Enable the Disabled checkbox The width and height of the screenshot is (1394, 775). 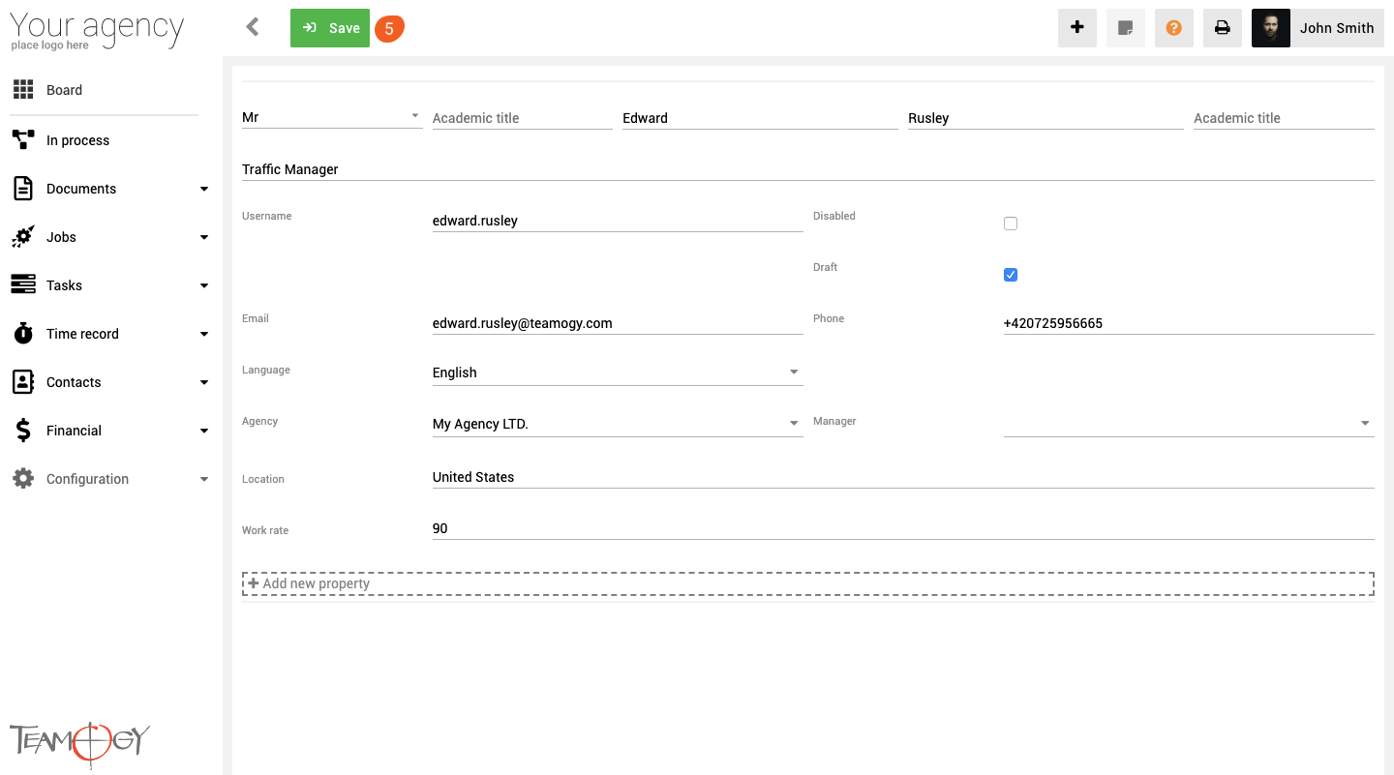pos(1011,224)
